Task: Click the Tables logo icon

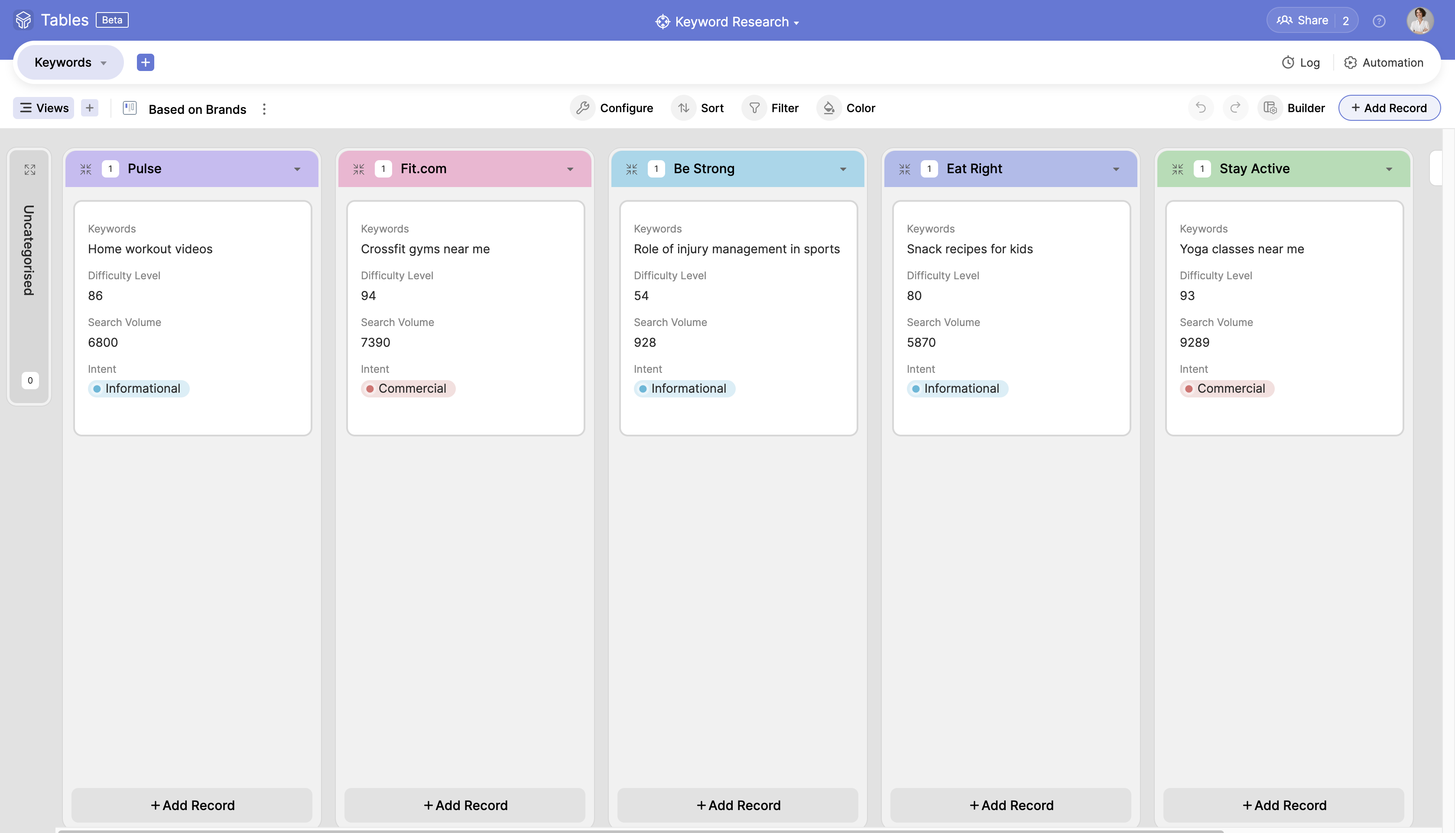Action: pos(23,20)
